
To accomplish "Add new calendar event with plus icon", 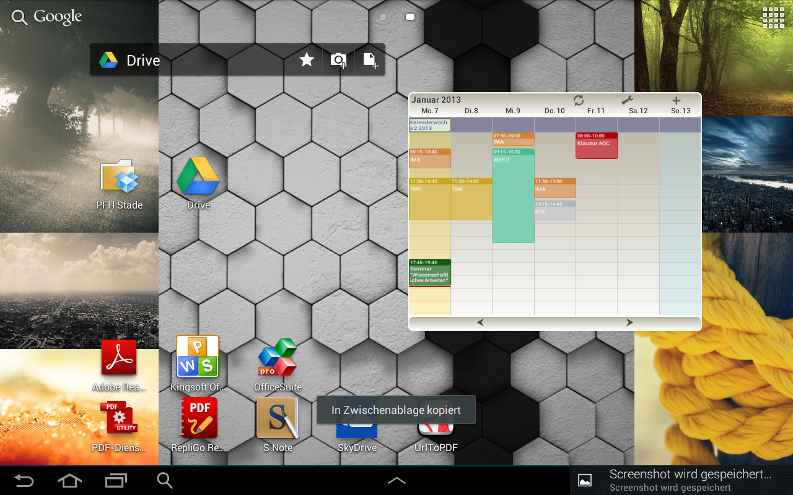I will point(676,100).
